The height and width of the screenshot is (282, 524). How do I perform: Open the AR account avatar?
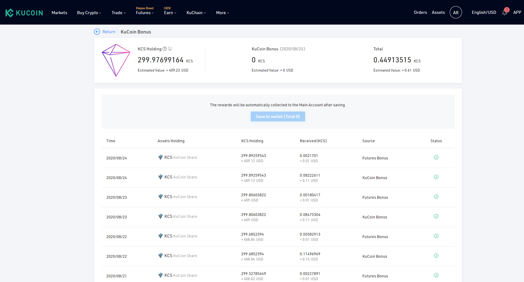pos(456,12)
